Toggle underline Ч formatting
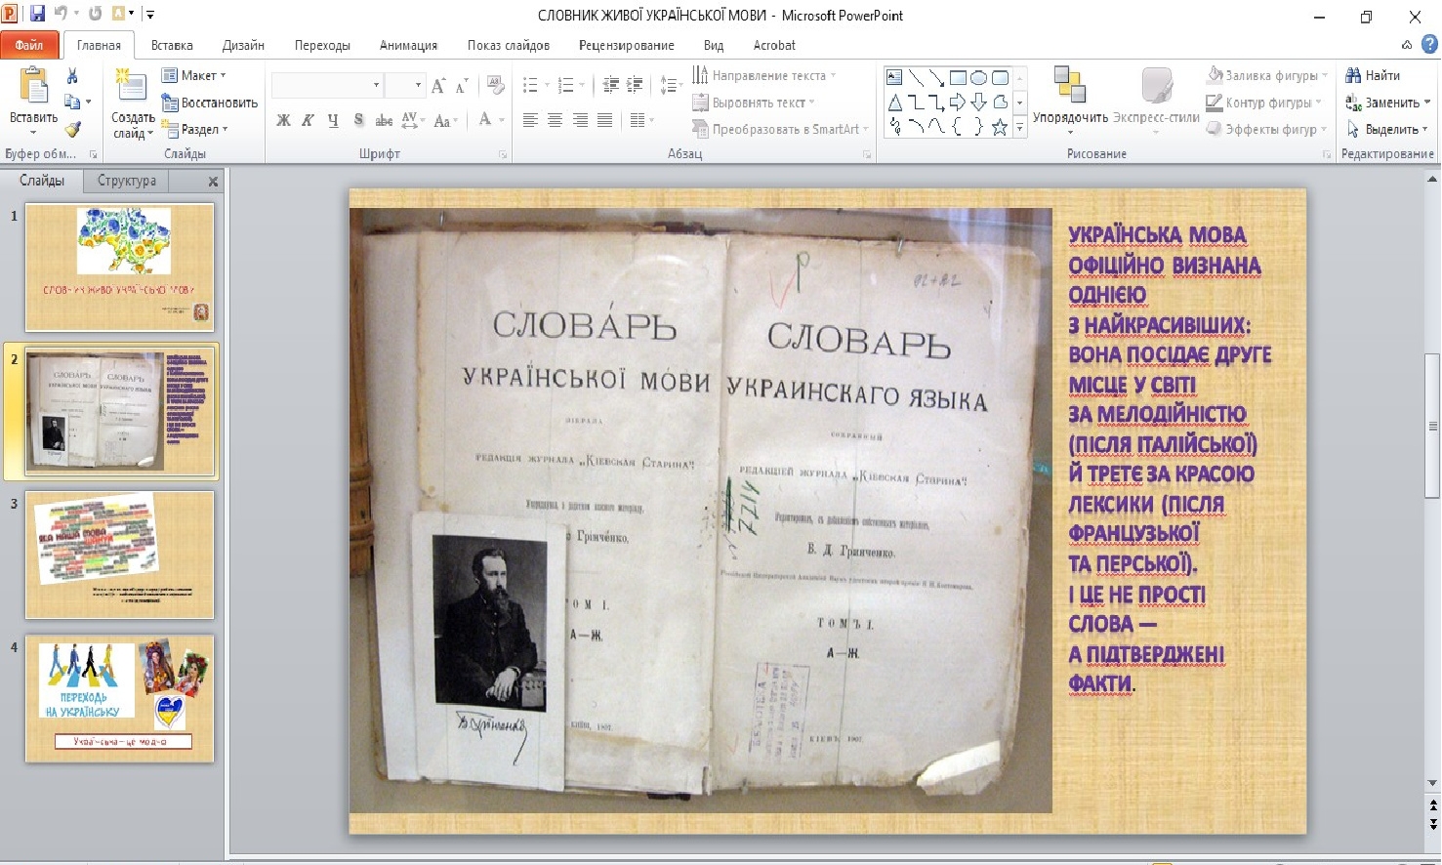 (333, 120)
